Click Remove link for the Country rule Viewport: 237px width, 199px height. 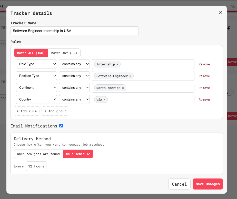pos(204,100)
